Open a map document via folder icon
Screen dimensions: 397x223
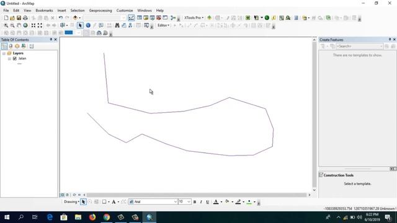pyautogui.click(x=12, y=18)
